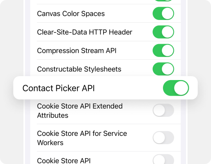The width and height of the screenshot is (211, 164).
Task: Click empty middle of Contact Picker API card
Action: click(128, 88)
